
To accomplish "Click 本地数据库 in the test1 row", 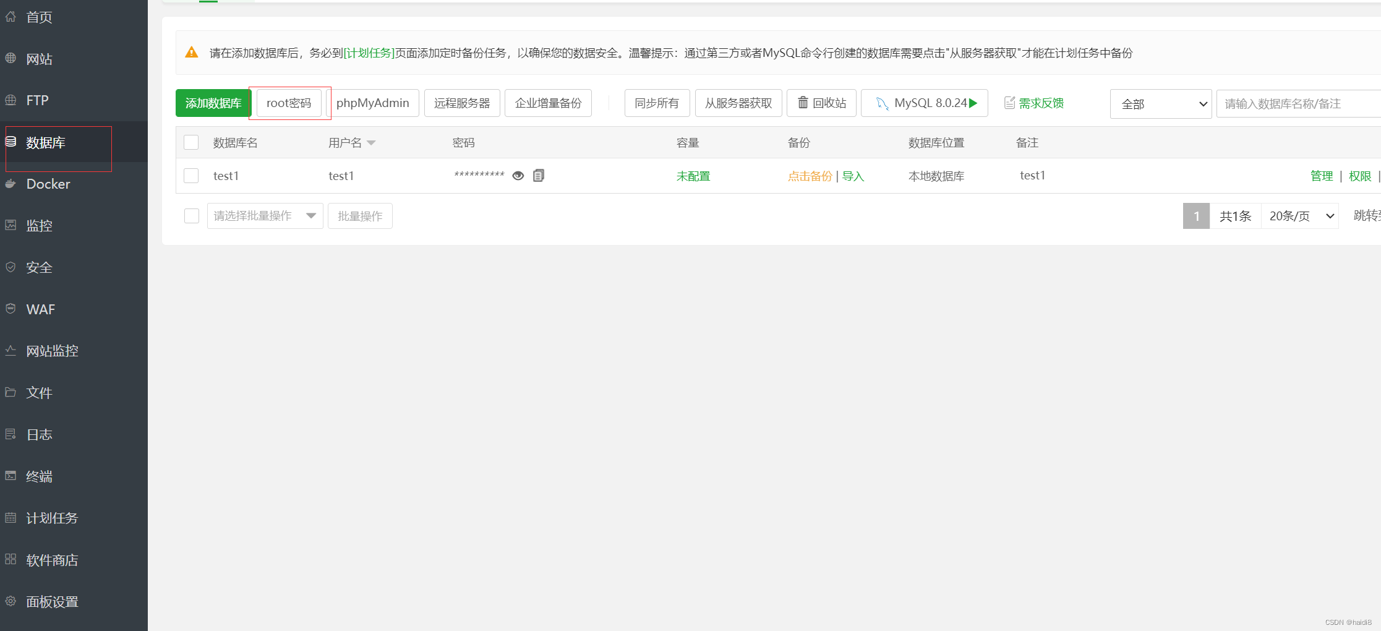I will 936,176.
